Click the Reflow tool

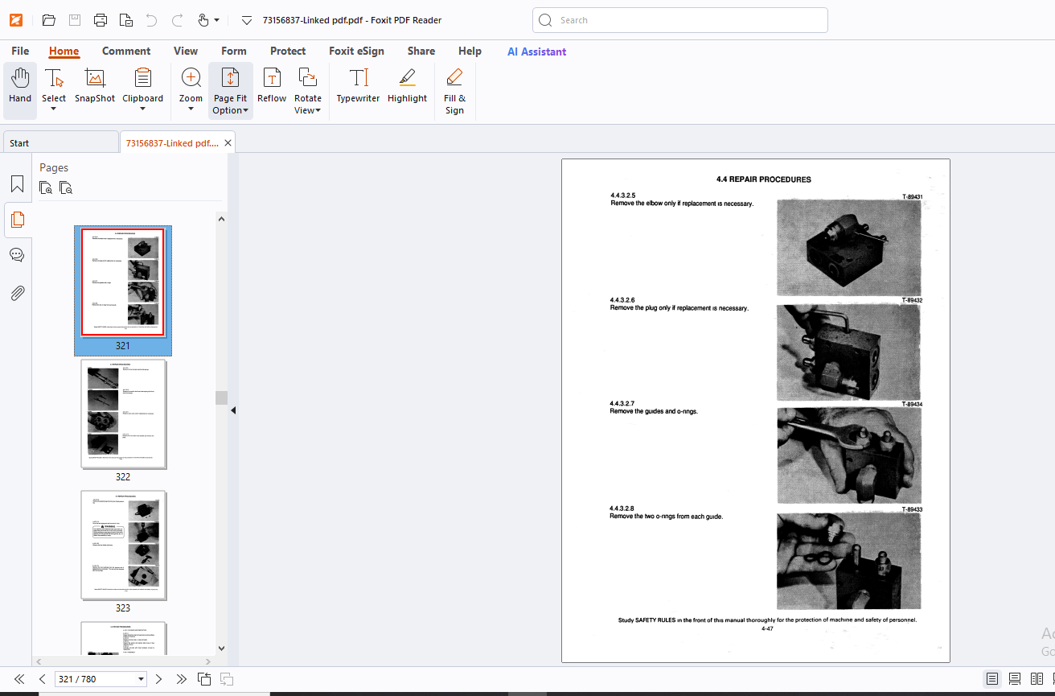click(x=272, y=87)
